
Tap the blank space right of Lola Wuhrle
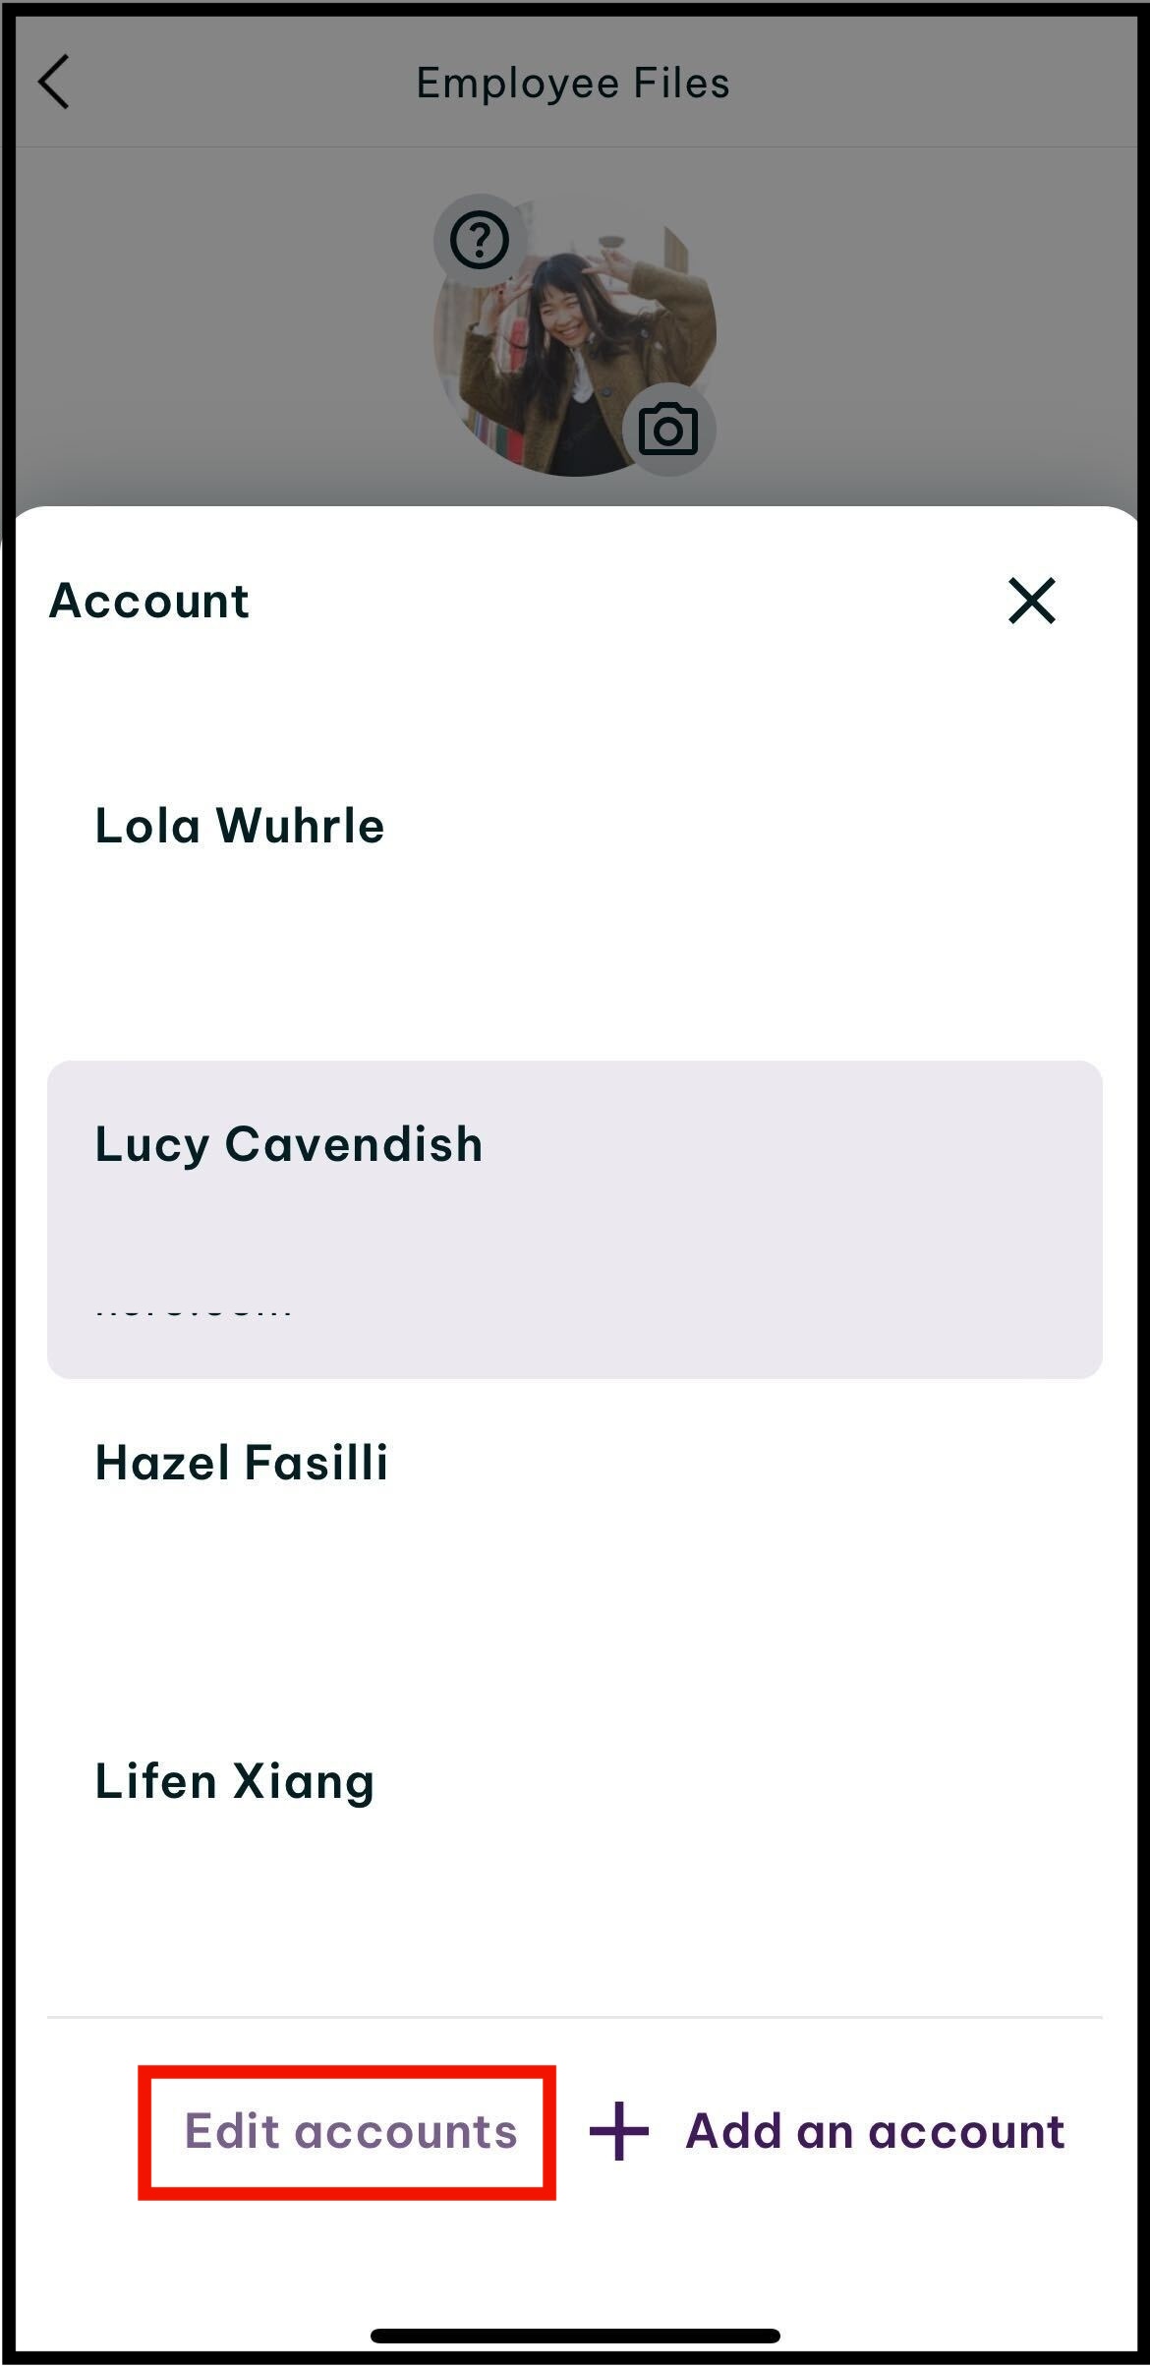point(786,826)
